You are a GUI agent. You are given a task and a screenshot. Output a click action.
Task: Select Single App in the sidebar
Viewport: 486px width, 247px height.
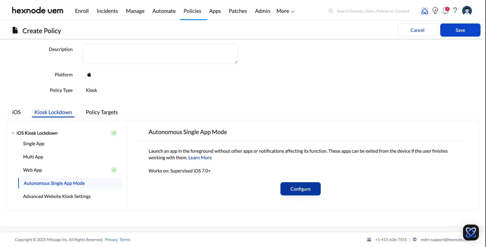click(34, 143)
